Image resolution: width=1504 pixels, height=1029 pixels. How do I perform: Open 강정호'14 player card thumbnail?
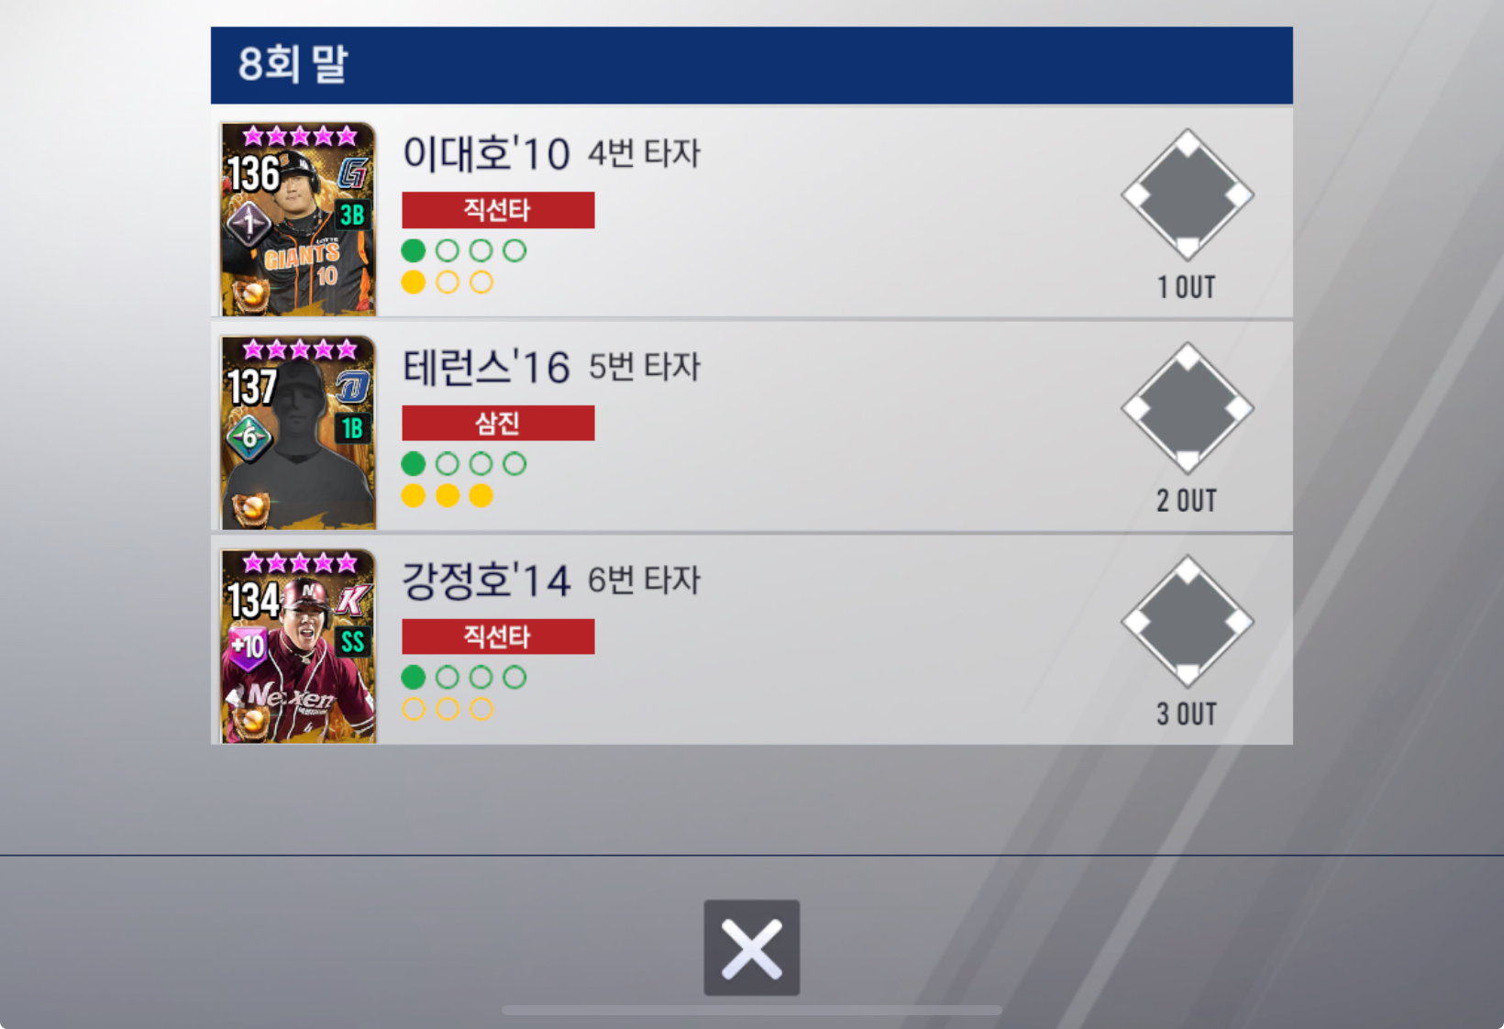[x=298, y=646]
